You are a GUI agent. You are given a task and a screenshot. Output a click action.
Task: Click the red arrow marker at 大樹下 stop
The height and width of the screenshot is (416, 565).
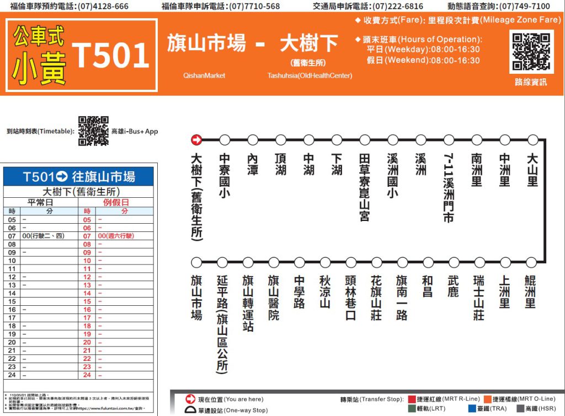click(196, 140)
